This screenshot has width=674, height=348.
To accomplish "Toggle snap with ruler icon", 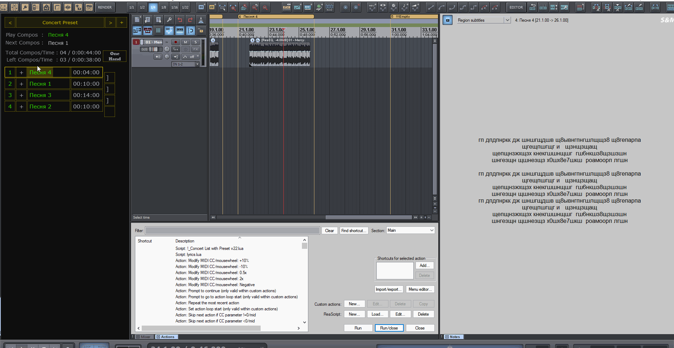I will (180, 31).
